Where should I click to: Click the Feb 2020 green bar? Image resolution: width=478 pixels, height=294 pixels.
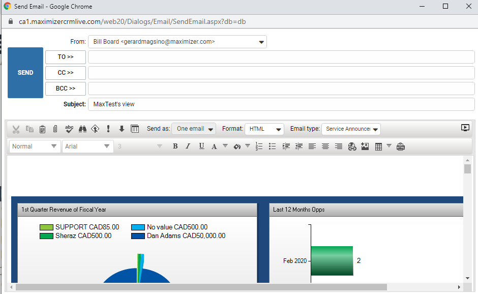(332, 261)
